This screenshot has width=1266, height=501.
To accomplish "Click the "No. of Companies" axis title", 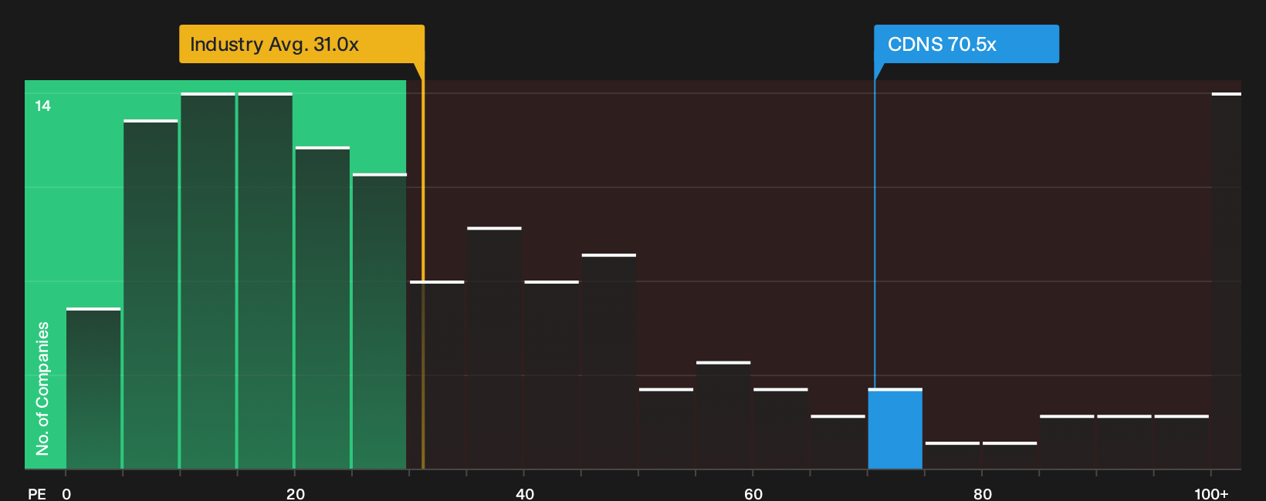I will pyautogui.click(x=42, y=388).
